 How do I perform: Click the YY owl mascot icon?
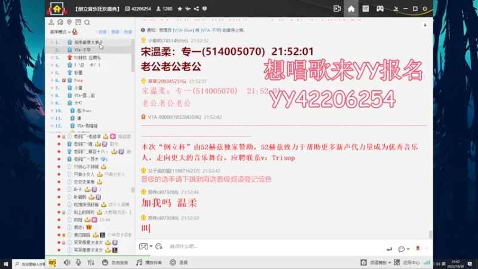[x=53, y=262]
